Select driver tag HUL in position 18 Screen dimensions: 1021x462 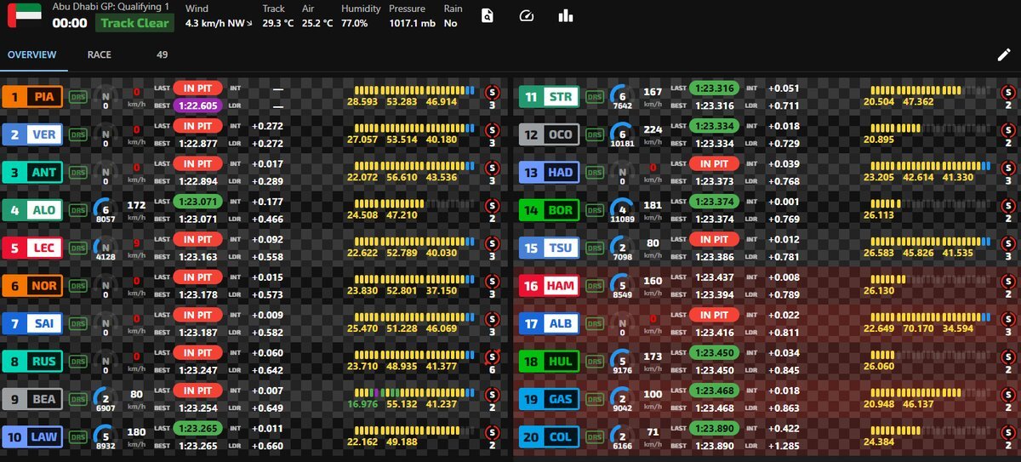[549, 362]
